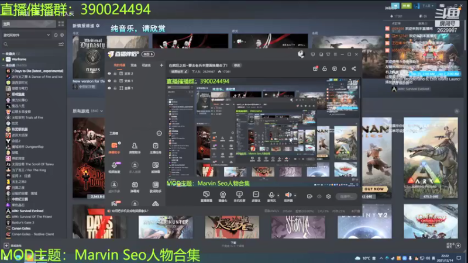Viewport: 468px width, 263px height.
Task: Add a new scene with the plus icon
Action: click(x=161, y=65)
